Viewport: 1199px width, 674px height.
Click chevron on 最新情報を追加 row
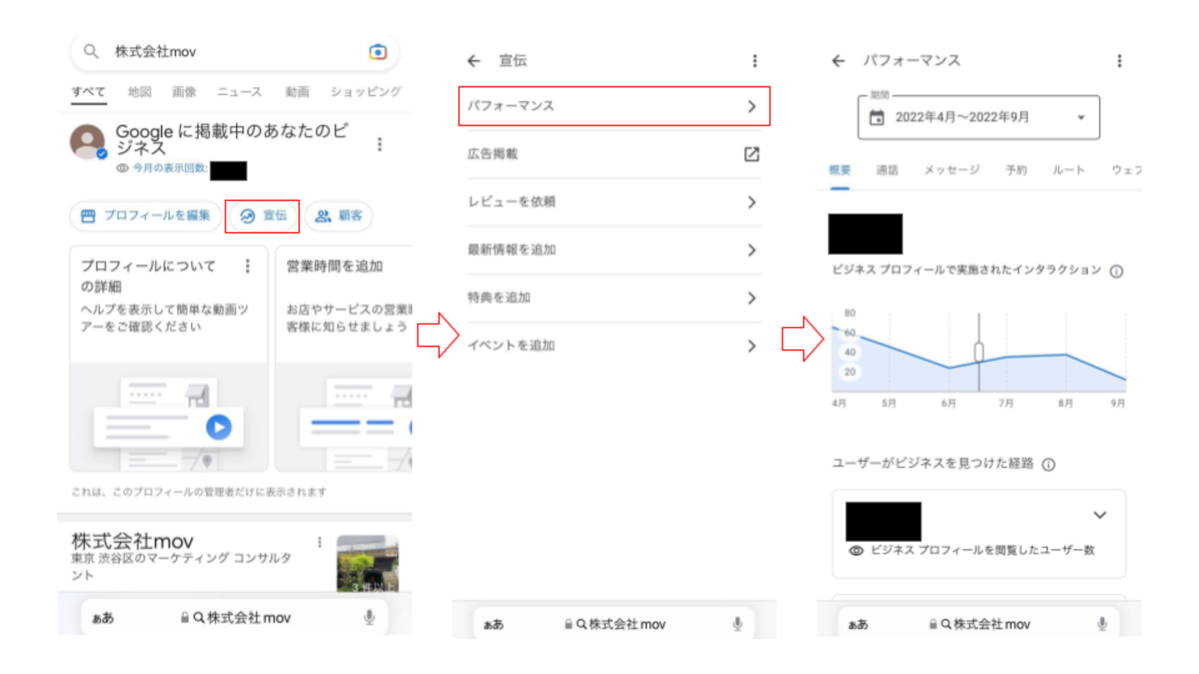pos(752,250)
